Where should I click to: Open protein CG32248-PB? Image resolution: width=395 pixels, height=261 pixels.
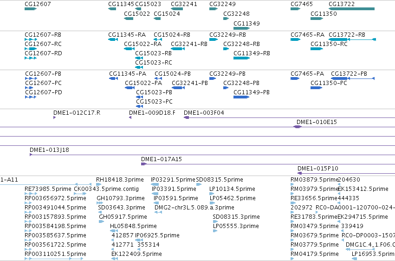[x=241, y=83]
